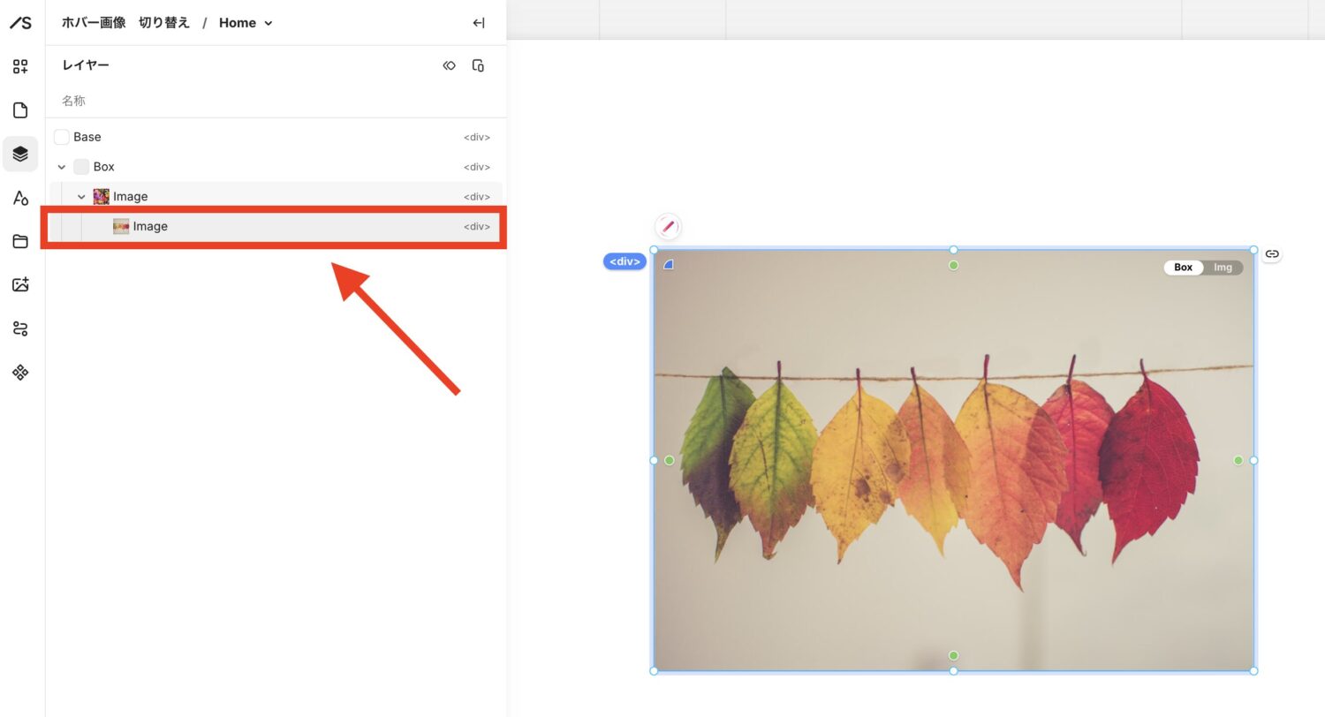Open the Add elements panel

click(20, 66)
